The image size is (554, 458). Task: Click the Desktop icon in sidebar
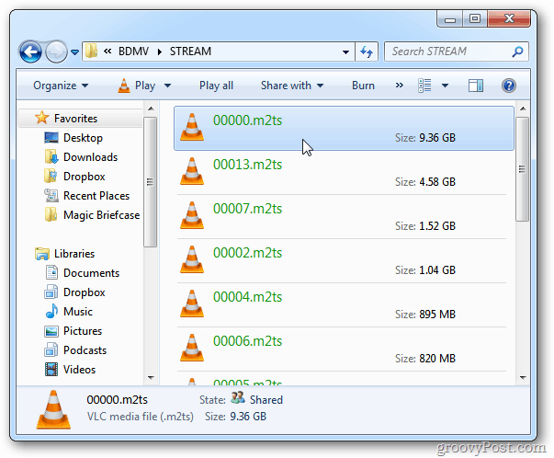51,138
